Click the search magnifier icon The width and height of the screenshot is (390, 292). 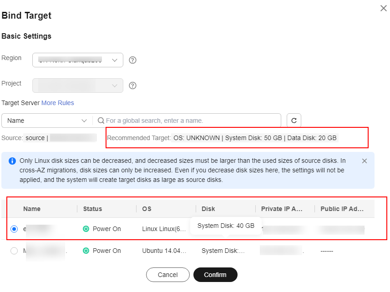point(101,121)
